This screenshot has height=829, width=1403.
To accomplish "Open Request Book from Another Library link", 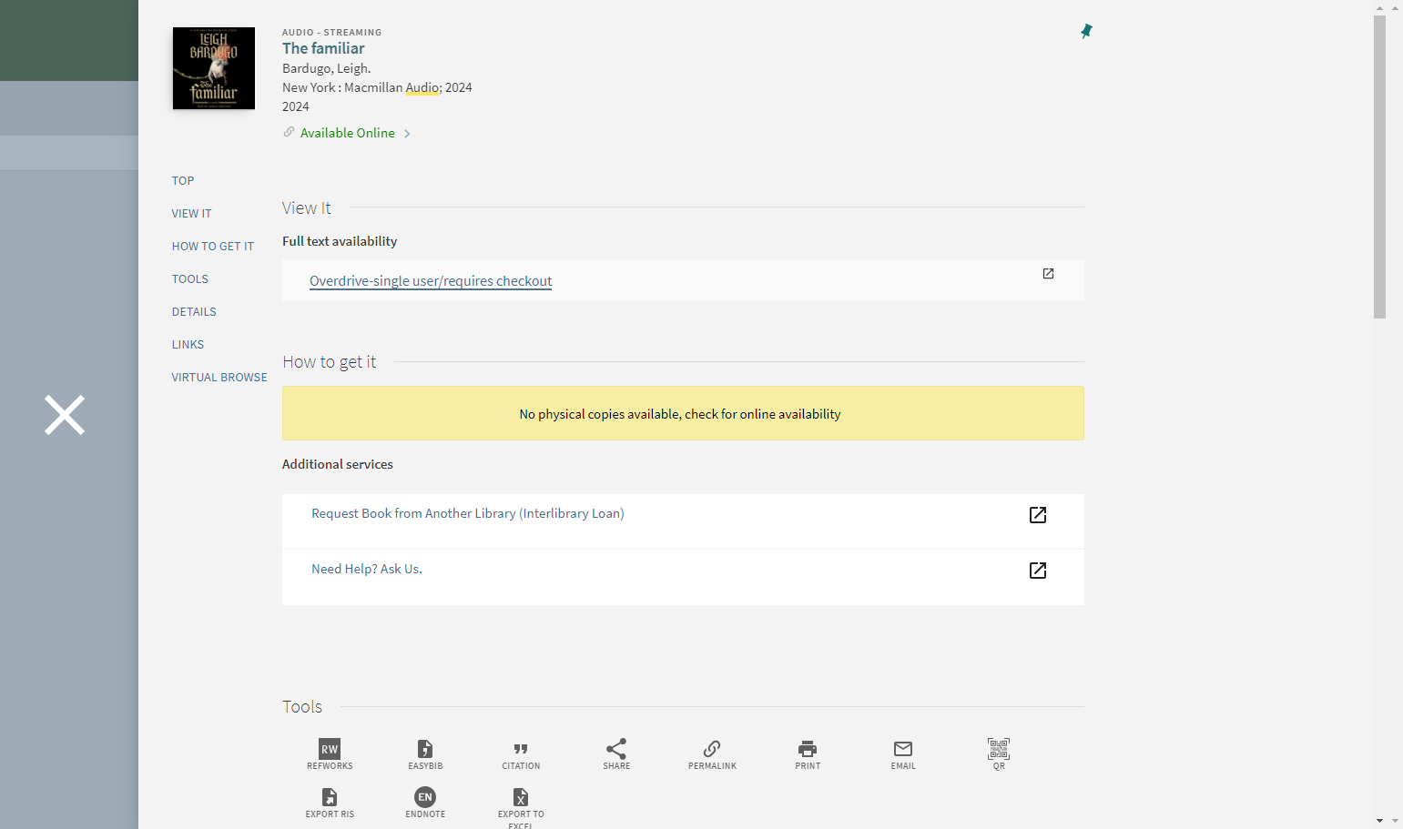I will point(468,513).
